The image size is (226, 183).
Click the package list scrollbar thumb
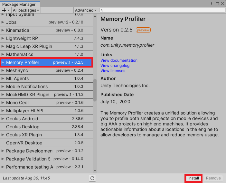tap(95, 90)
